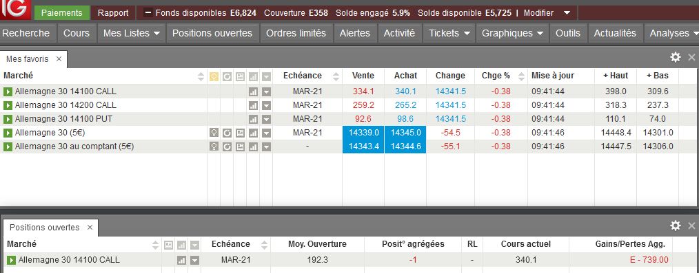Image resolution: width=699 pixels, height=273 pixels.
Task: Click the Rapport button
Action: 113,13
